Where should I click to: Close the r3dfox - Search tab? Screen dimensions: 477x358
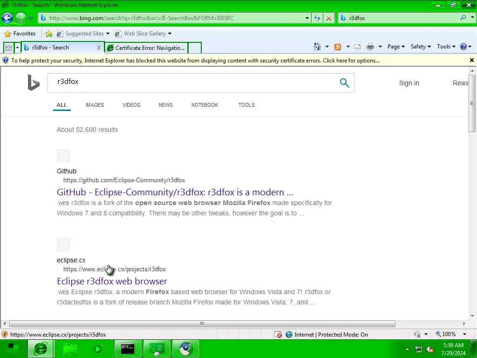pos(99,48)
